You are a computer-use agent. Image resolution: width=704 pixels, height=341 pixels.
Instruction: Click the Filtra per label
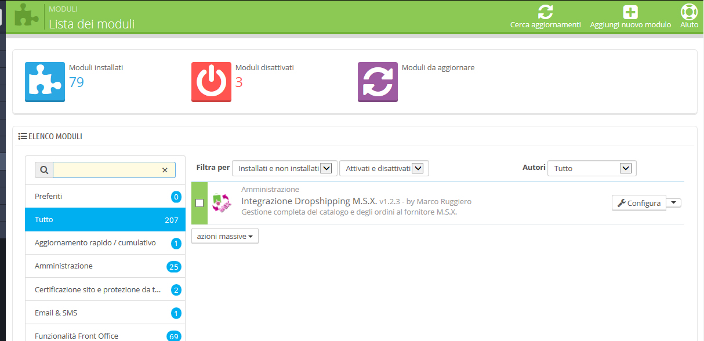[213, 168]
